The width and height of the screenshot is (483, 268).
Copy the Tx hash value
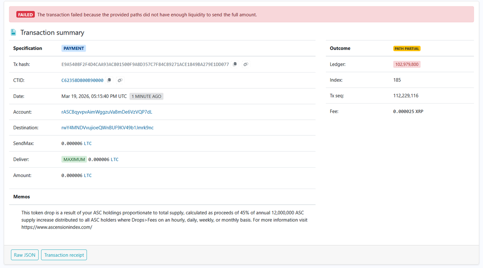click(x=235, y=64)
